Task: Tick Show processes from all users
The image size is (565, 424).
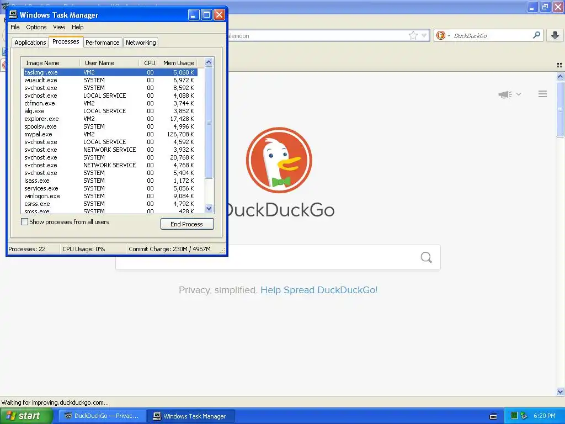Action: 24,222
